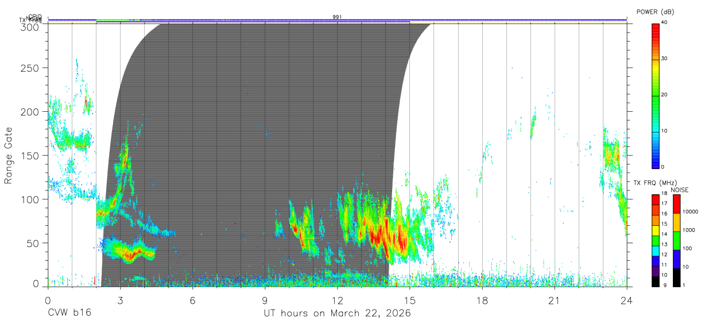This screenshot has height=325, width=705.
Task: Pick the green 13–14 MHz TX FRQ swatch
Action: 655,240
